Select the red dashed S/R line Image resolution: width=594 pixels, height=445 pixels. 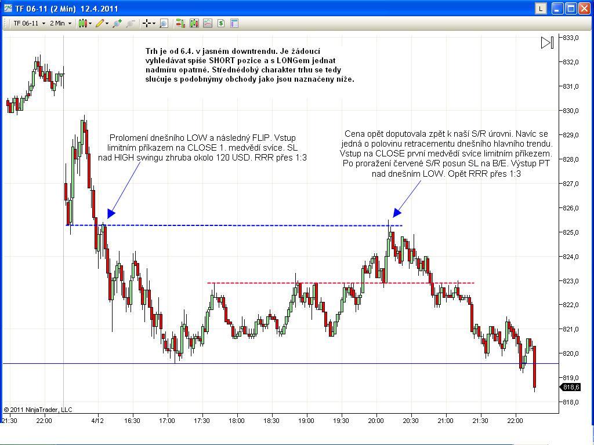click(x=341, y=283)
